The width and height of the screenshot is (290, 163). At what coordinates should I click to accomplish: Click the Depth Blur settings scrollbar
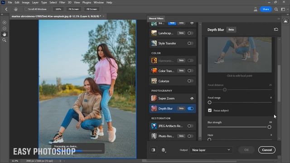[x=279, y=83]
